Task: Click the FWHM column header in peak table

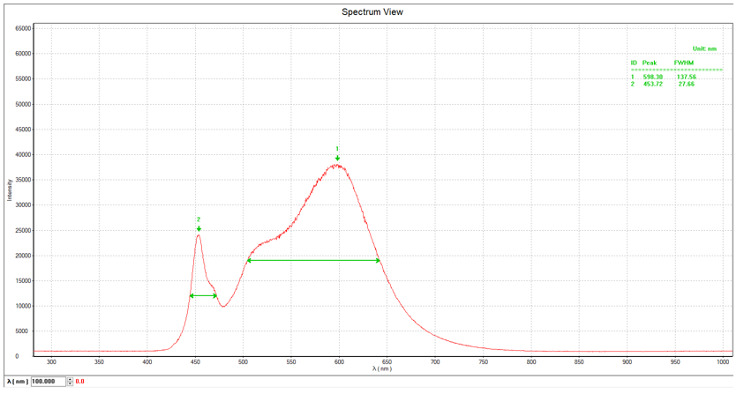Action: coord(684,63)
